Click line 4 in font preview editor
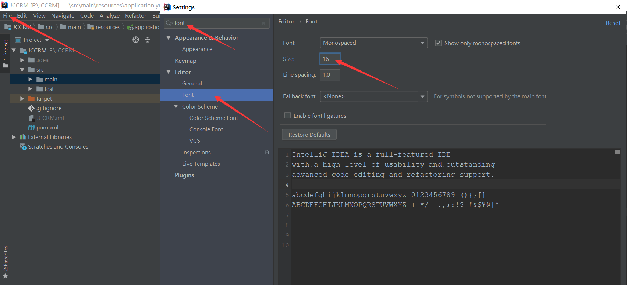This screenshot has width=627, height=285. click(x=449, y=184)
